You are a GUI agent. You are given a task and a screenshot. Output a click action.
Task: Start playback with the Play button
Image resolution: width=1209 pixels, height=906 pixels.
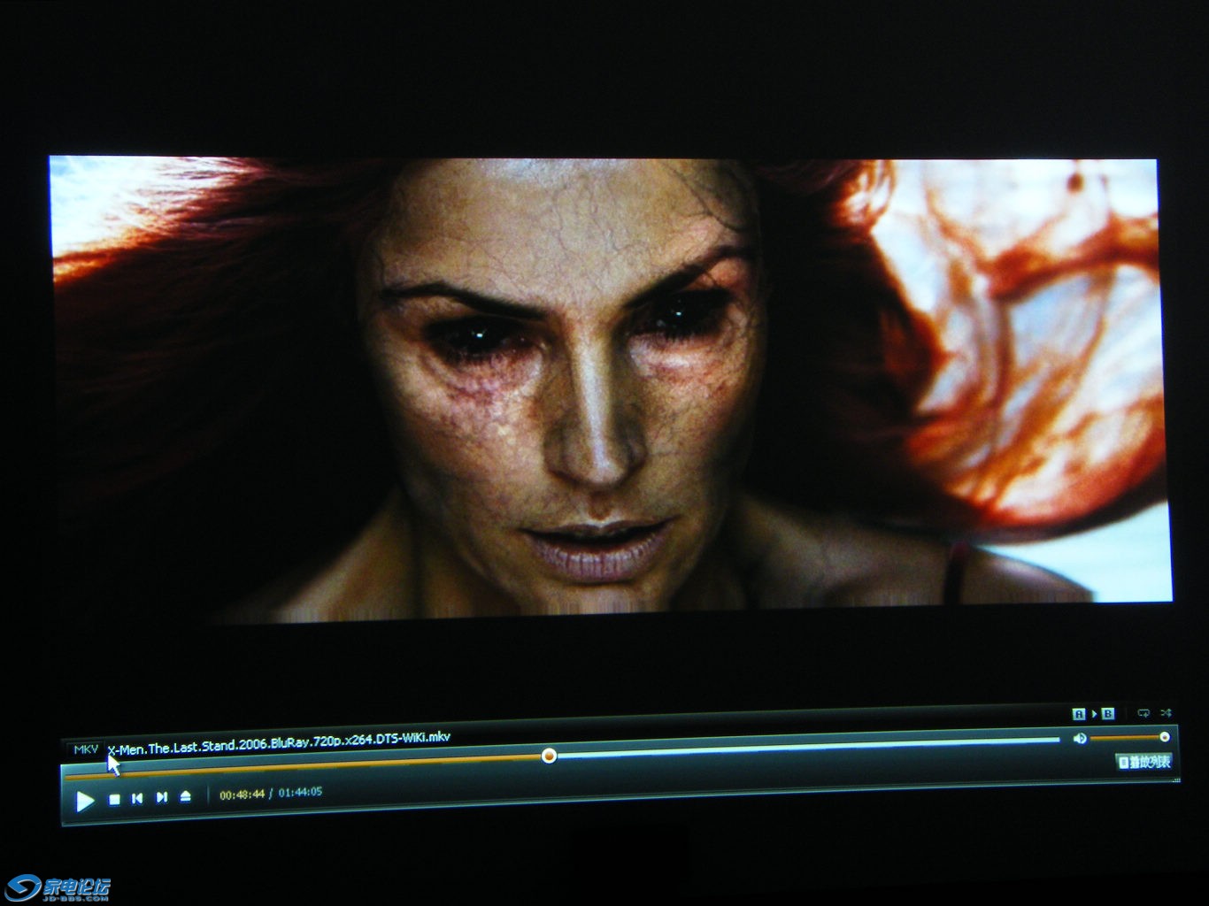85,801
